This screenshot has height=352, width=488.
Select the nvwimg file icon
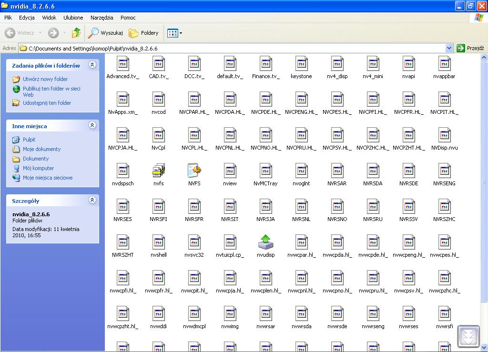pyautogui.click(x=230, y=314)
